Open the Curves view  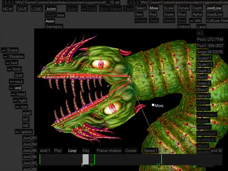click(x=131, y=151)
